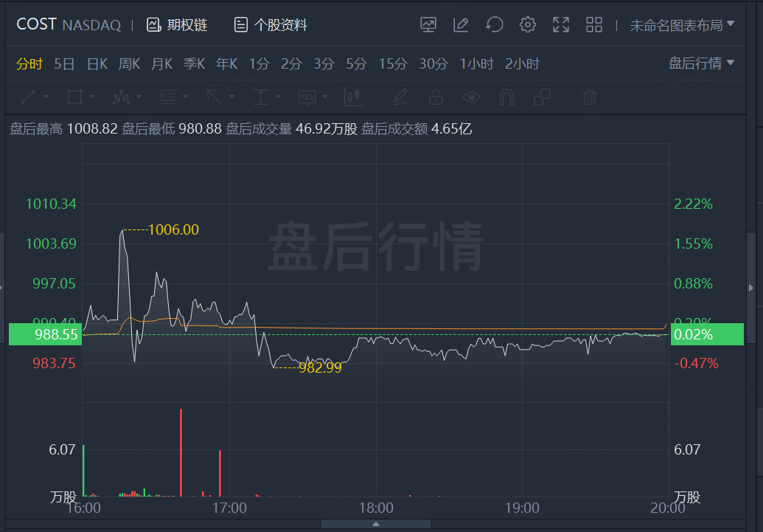Screen dimensions: 763x532
Task: Select the price range measure tool
Action: coord(261,97)
